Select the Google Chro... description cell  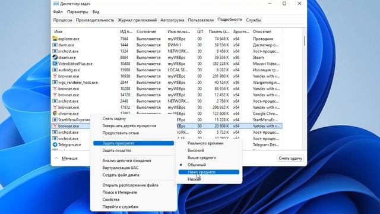click(266, 114)
